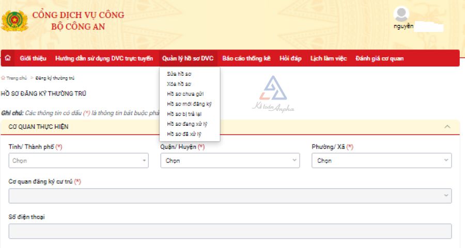Select Xóa hồ sơ menu entry
This screenshot has height=248, width=465.
[179, 84]
